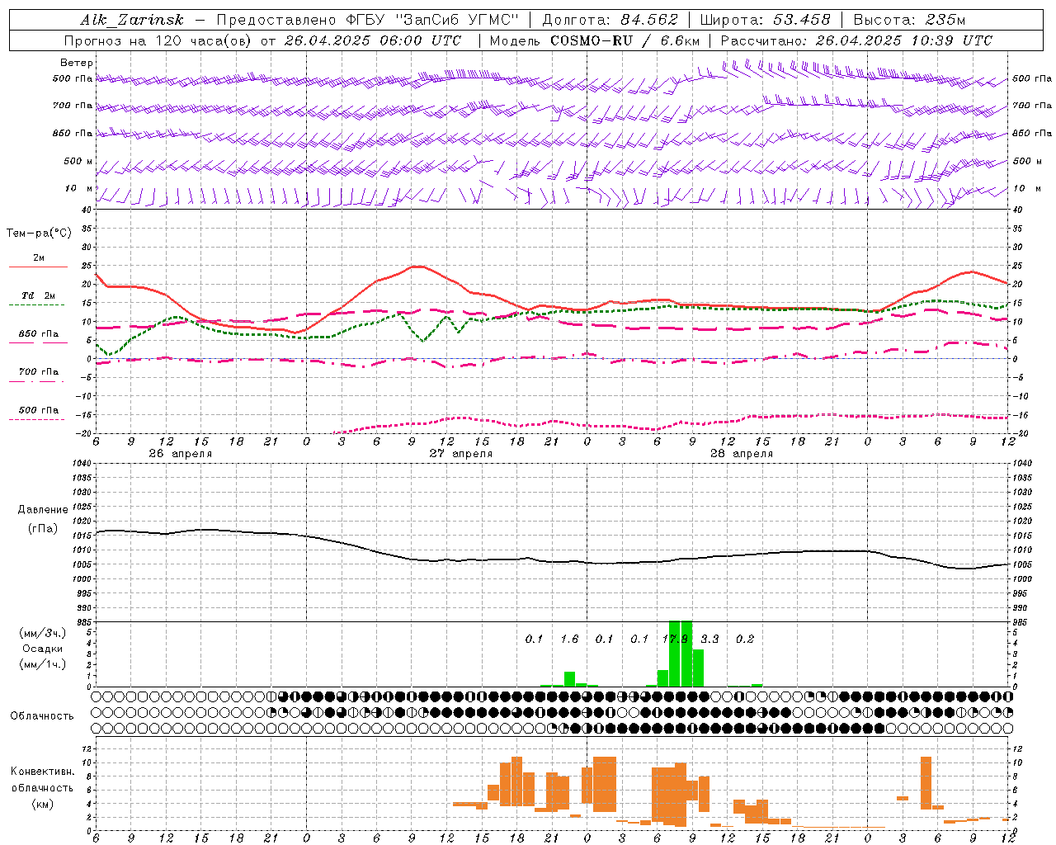Click the 850 гПа temperature legend line

tap(38, 343)
